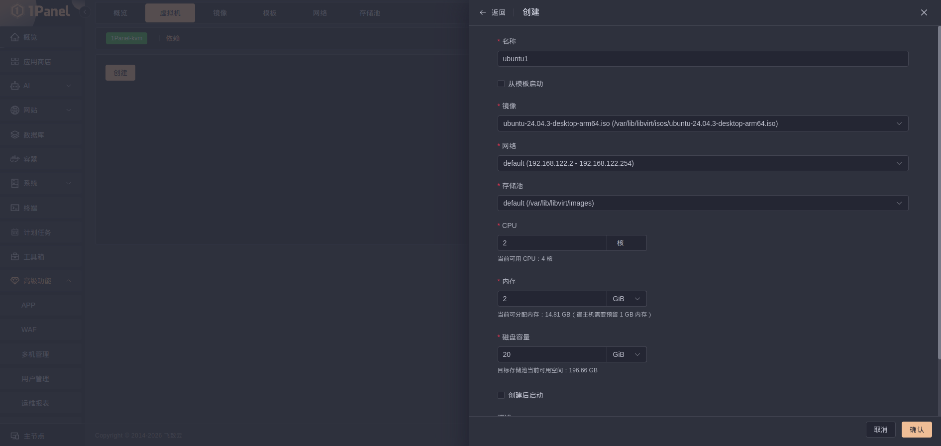Open WAF under 高级功能

pyautogui.click(x=29, y=330)
